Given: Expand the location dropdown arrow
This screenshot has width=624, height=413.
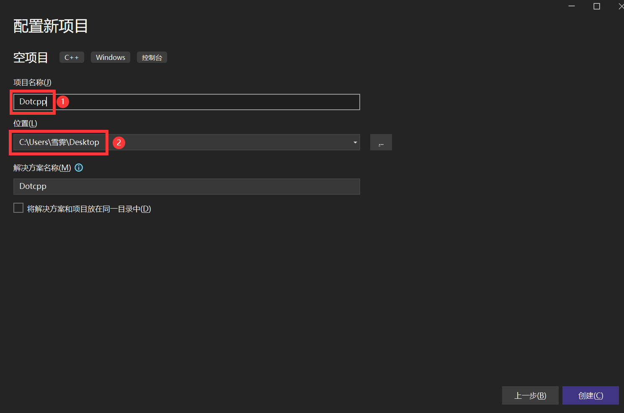Looking at the screenshot, I should pyautogui.click(x=355, y=142).
